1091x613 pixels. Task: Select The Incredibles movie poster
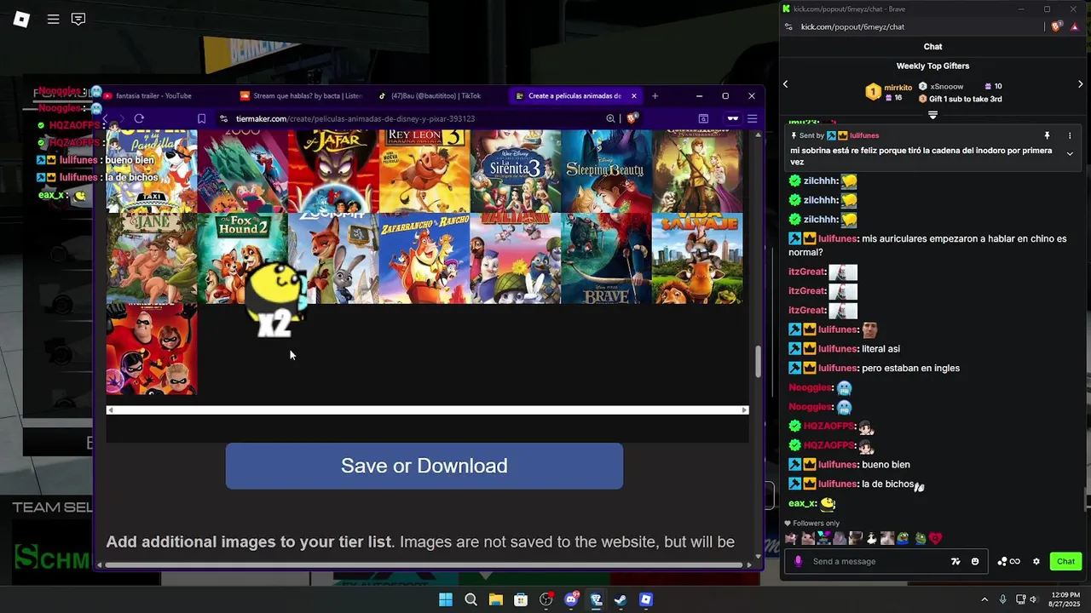152,349
